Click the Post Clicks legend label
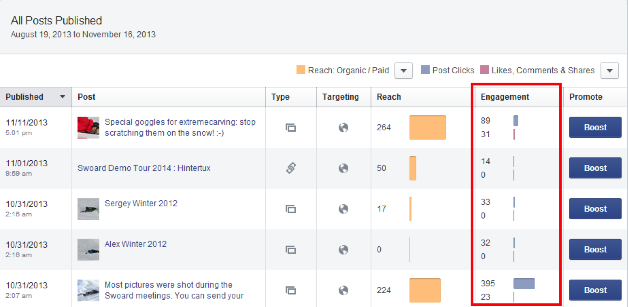The image size is (628, 307). tap(453, 70)
